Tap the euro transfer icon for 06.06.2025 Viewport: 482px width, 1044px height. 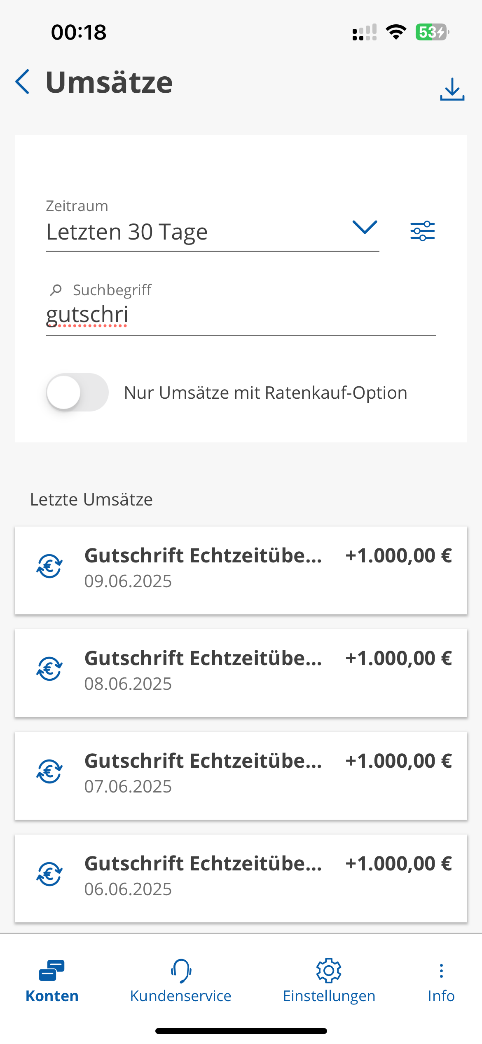coord(49,874)
